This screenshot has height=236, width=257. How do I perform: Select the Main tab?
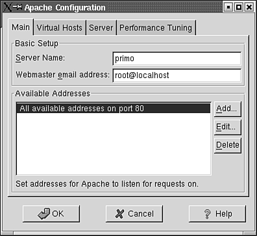21,27
